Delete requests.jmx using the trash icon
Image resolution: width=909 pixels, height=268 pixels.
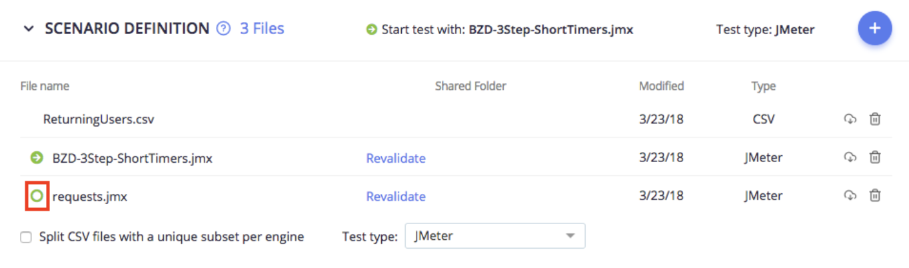[x=875, y=195]
